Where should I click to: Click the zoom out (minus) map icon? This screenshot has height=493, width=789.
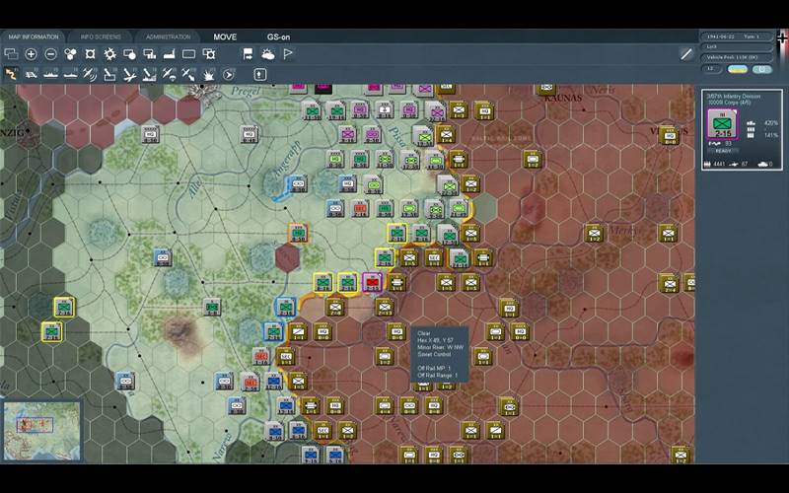tap(50, 54)
